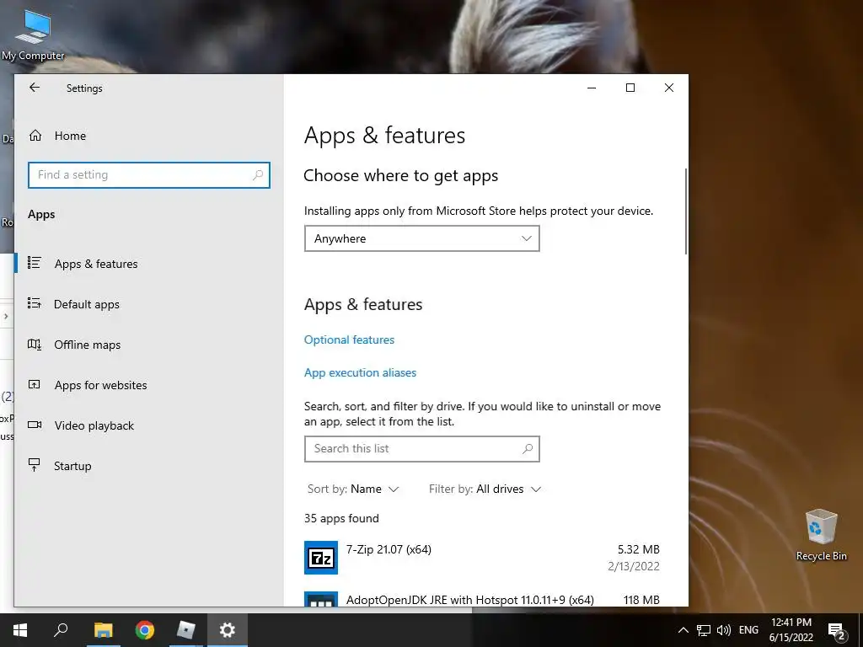Open the Action Center notifications icon
The image size is (863, 647).
point(837,631)
